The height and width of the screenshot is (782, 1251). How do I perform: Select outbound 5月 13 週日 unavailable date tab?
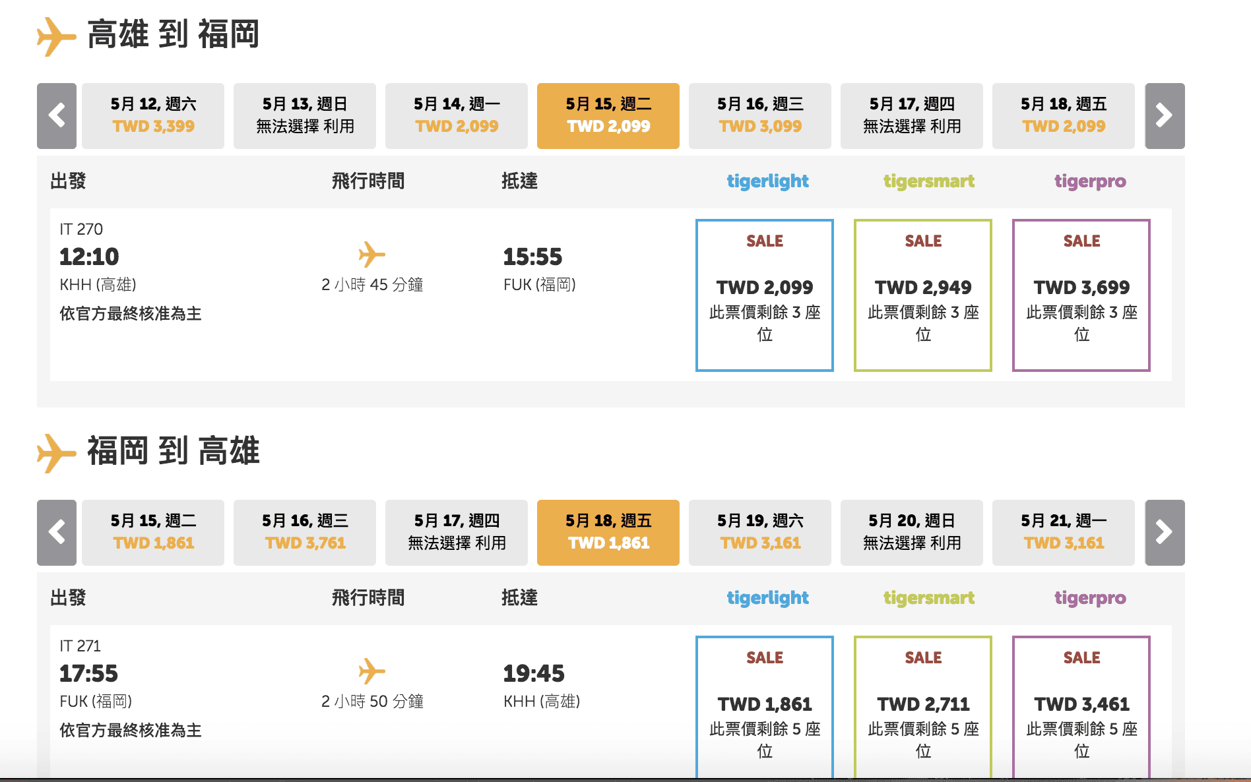pos(305,116)
